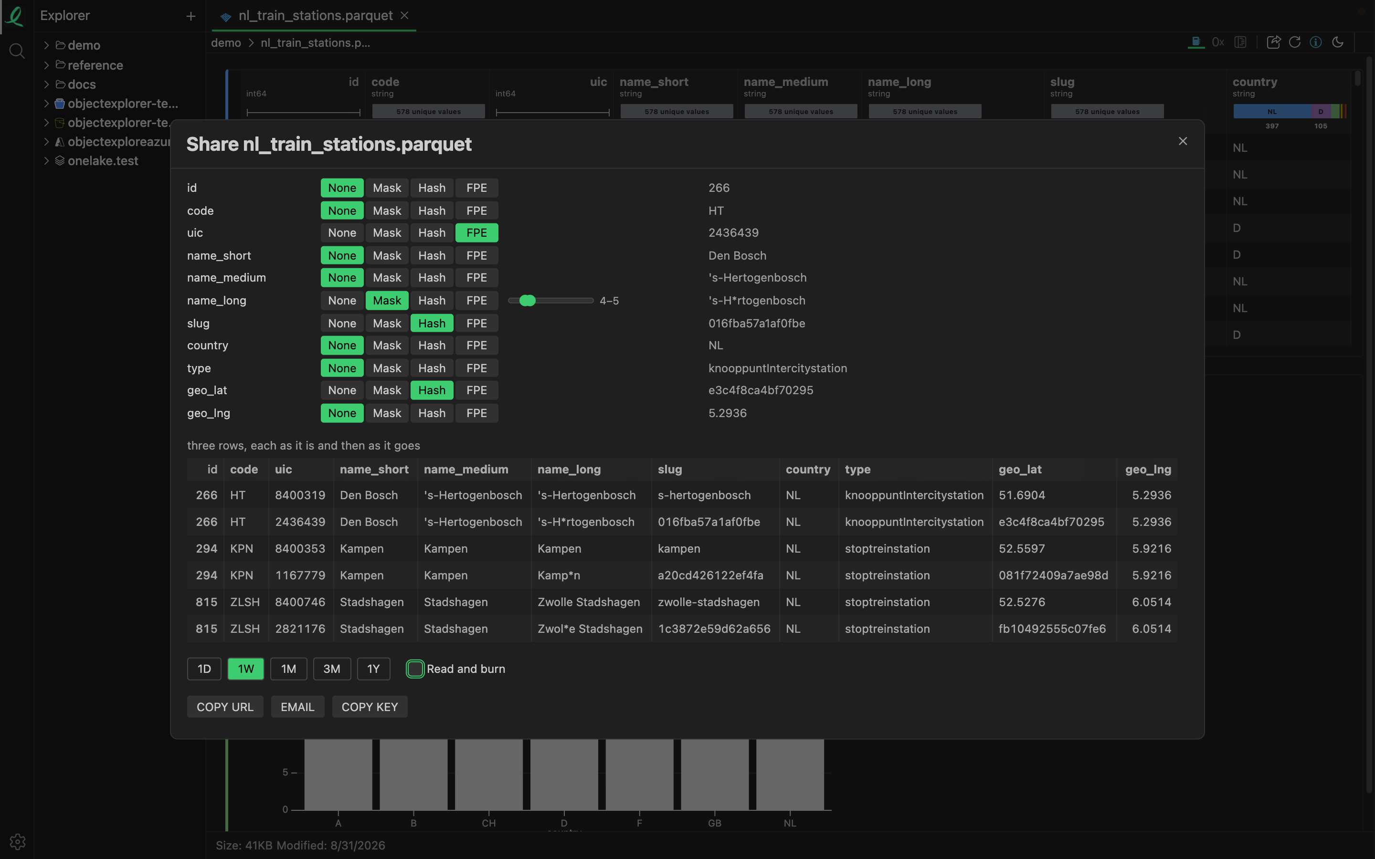Image resolution: width=1375 pixels, height=859 pixels.
Task: Choose FPE for the country column
Action: [x=476, y=346]
